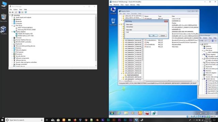Screen dimensions: 218x122
Task: Collapse Disk drives in host Device Manager
Action: point(12,26)
